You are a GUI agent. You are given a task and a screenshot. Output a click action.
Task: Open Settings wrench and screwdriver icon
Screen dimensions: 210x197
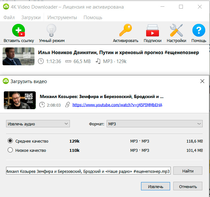[x=176, y=31]
